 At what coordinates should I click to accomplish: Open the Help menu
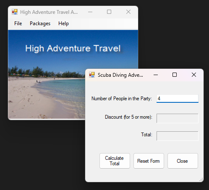tap(63, 23)
